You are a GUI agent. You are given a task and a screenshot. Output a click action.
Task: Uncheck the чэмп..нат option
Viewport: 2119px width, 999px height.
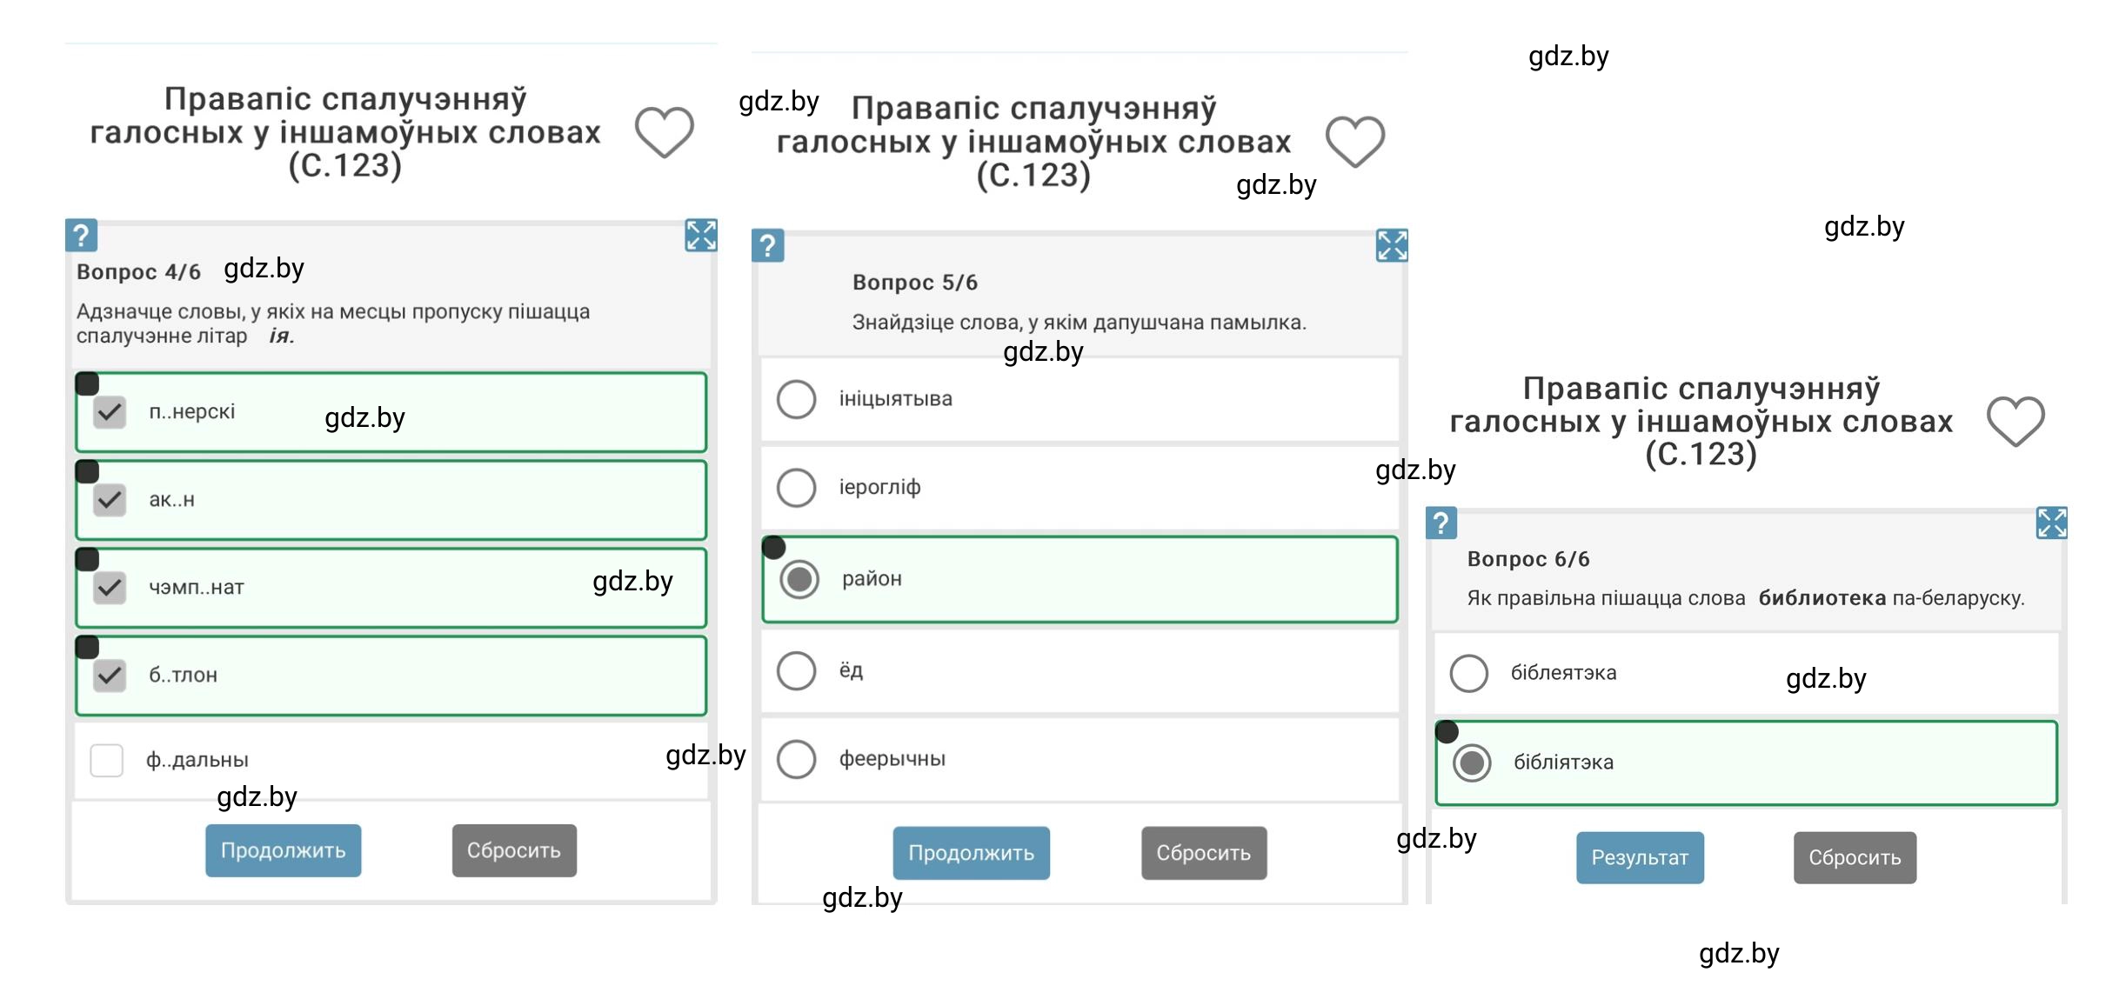coord(110,588)
